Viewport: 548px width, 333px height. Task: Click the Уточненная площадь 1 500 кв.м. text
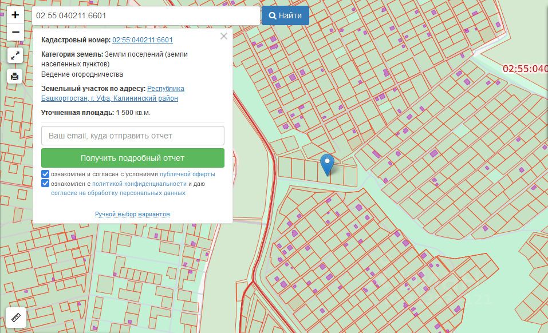point(96,113)
